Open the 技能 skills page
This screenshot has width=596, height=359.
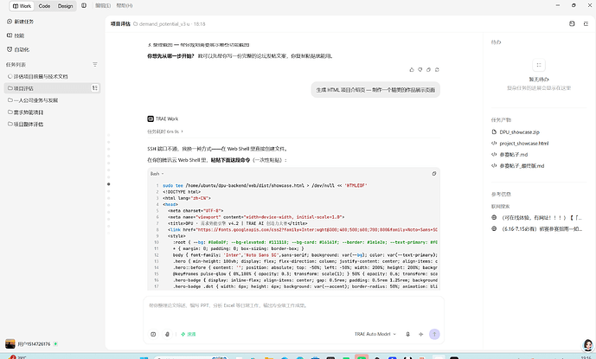coord(16,35)
